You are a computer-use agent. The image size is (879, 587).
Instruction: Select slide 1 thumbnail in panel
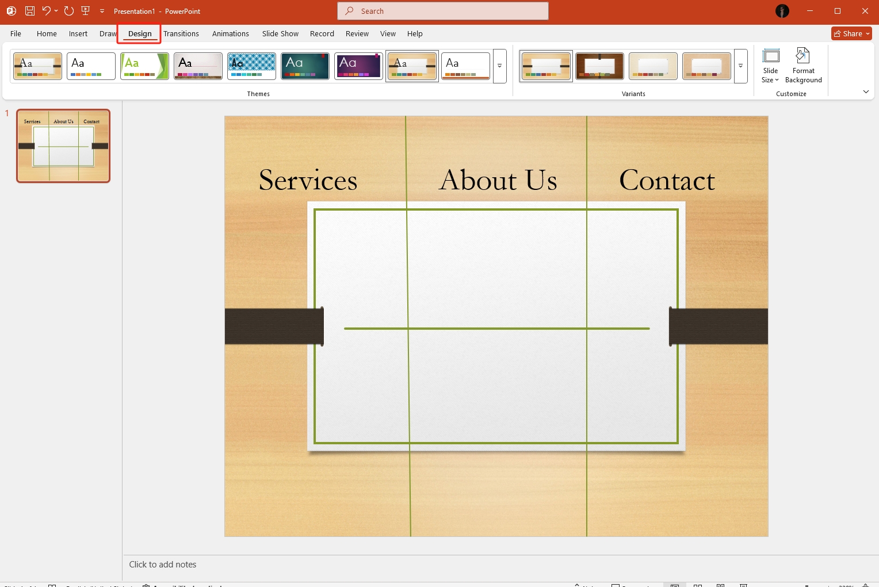pos(63,146)
